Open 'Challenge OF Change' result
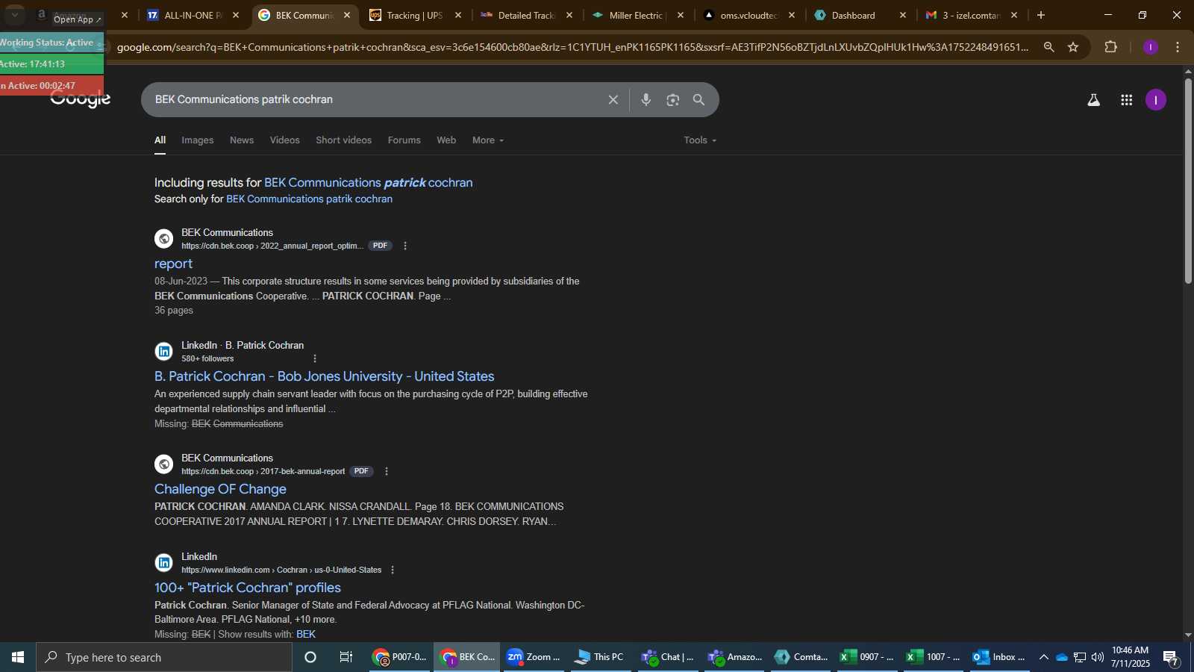The height and width of the screenshot is (672, 1194). tap(220, 489)
